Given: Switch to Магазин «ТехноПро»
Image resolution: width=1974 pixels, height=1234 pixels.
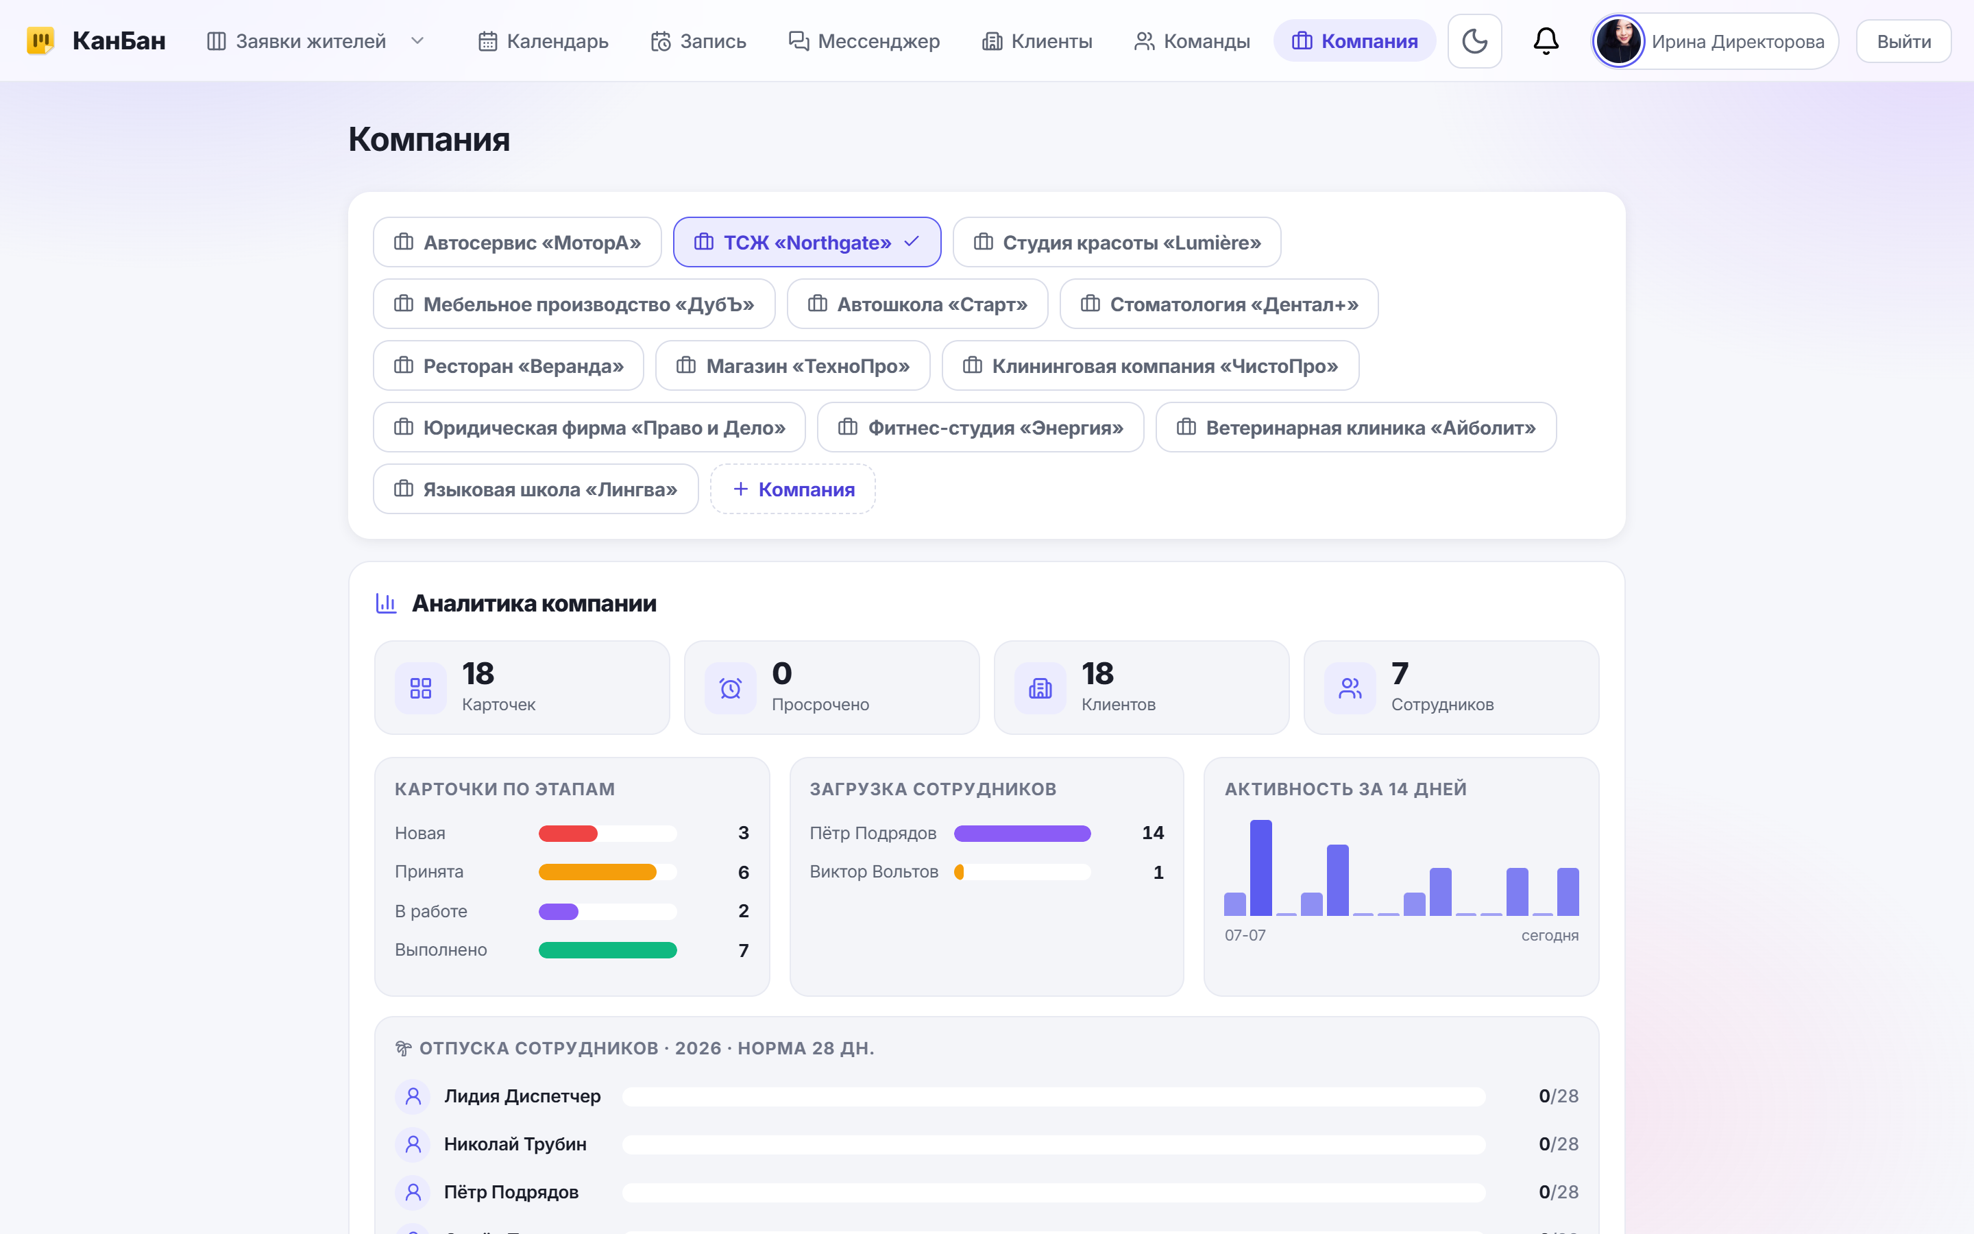Looking at the screenshot, I should pos(793,365).
